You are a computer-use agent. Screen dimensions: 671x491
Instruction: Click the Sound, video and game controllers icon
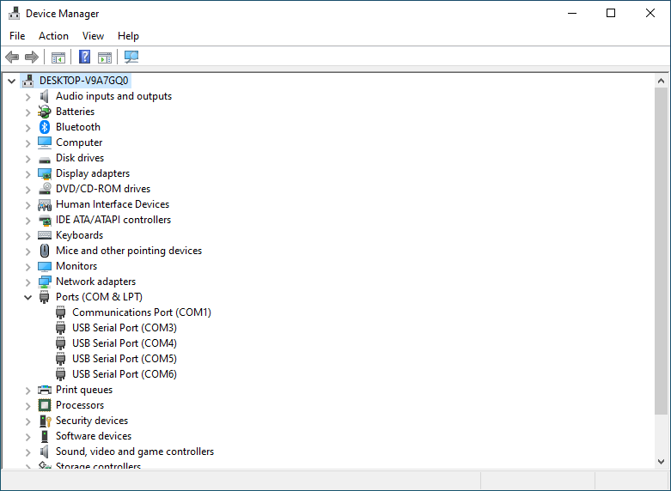(45, 452)
